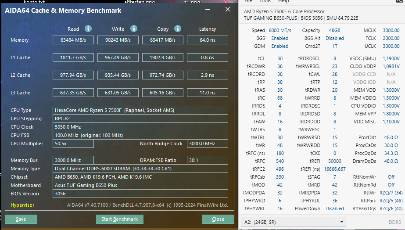Click the Save button
Image resolution: width=405 pixels, height=230 pixels.
pyautogui.click(x=21, y=219)
